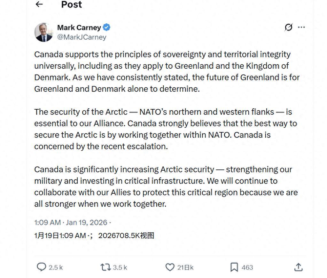Open the Grok slashed-circle icon

pos(288,27)
